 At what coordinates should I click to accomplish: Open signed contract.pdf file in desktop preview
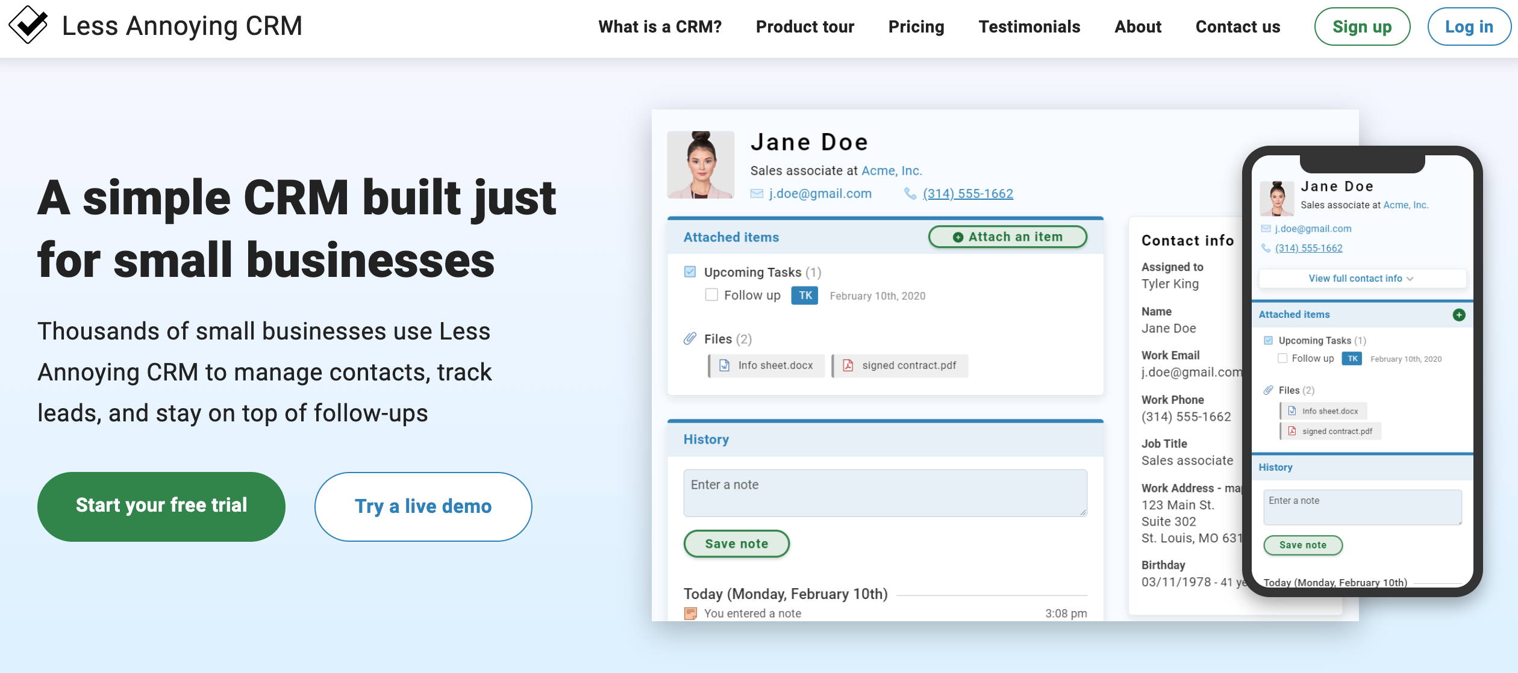(x=901, y=365)
